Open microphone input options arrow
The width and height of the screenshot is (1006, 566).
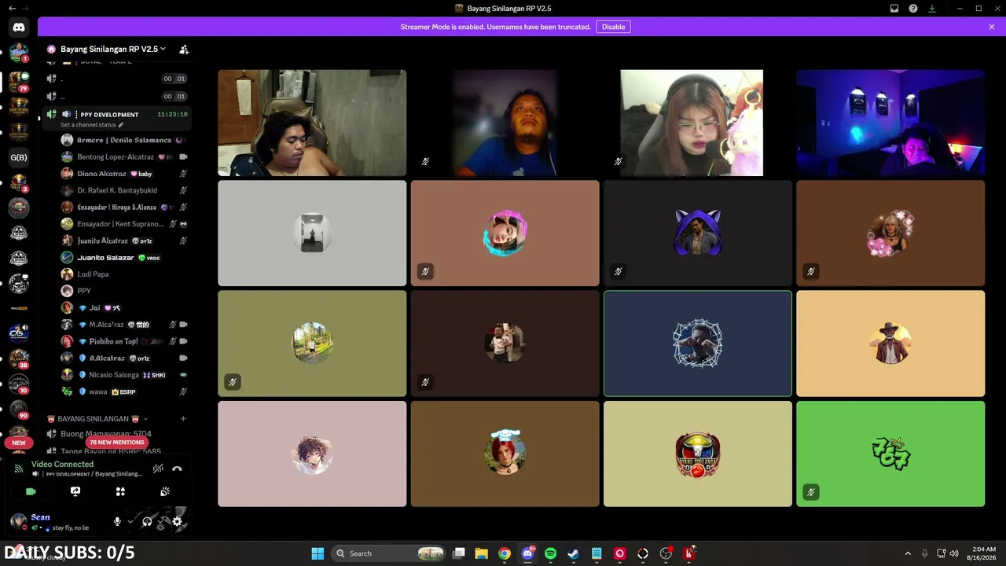[x=130, y=521]
